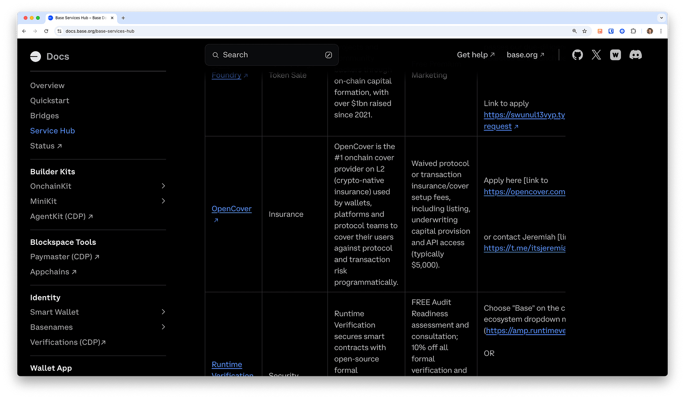Click the Docs title text in sidebar
This screenshot has height=399, width=685.
(x=58, y=56)
